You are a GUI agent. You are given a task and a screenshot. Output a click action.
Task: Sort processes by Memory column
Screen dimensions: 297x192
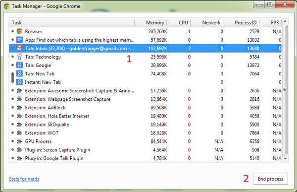pyautogui.click(x=150, y=23)
